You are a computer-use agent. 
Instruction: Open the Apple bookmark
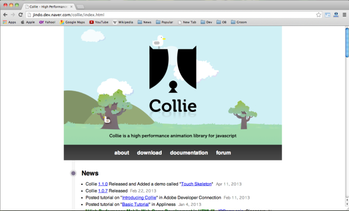coord(27,22)
